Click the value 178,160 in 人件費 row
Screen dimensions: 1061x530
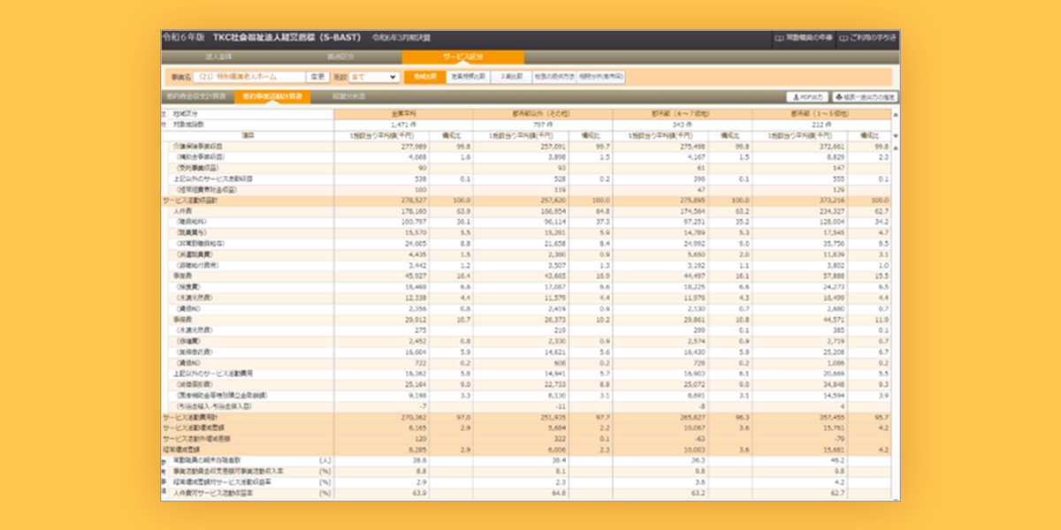click(x=415, y=212)
